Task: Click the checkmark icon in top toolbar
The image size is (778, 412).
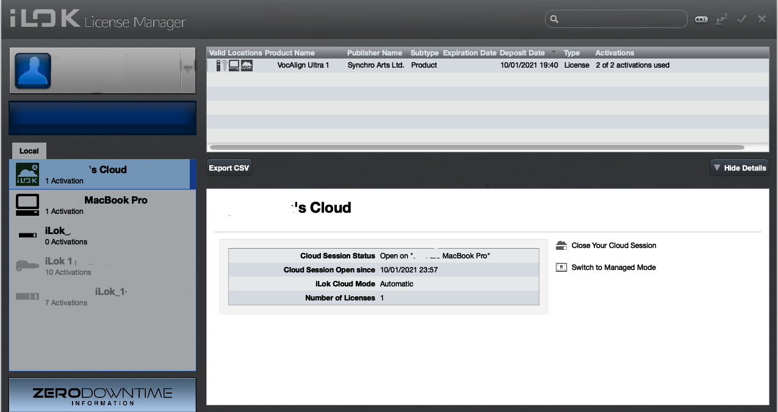Action: pyautogui.click(x=742, y=20)
